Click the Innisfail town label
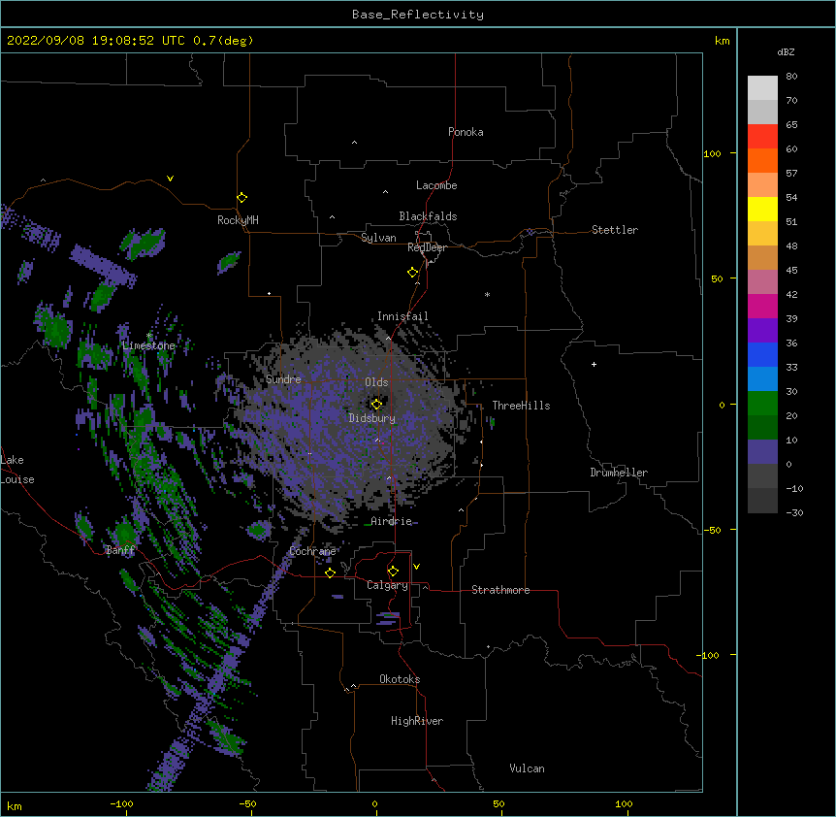Screen dimensions: 836x817 pyautogui.click(x=402, y=316)
